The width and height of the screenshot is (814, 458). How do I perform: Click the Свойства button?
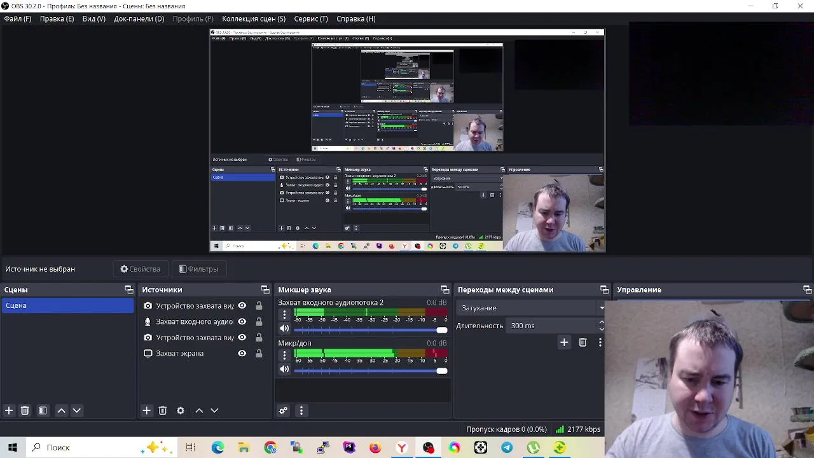point(141,269)
